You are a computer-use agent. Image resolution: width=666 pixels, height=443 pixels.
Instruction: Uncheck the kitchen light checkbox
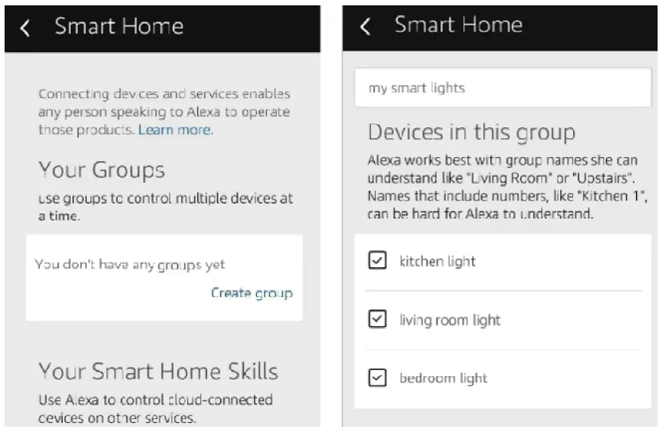tap(377, 262)
